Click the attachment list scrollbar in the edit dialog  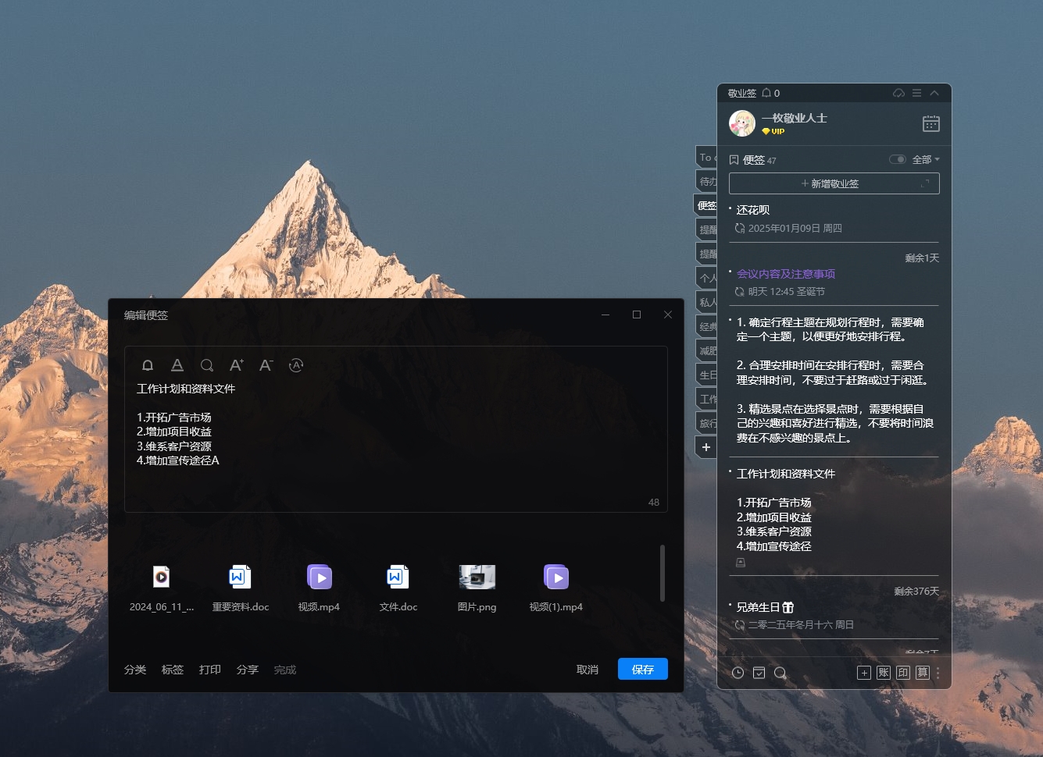663,573
